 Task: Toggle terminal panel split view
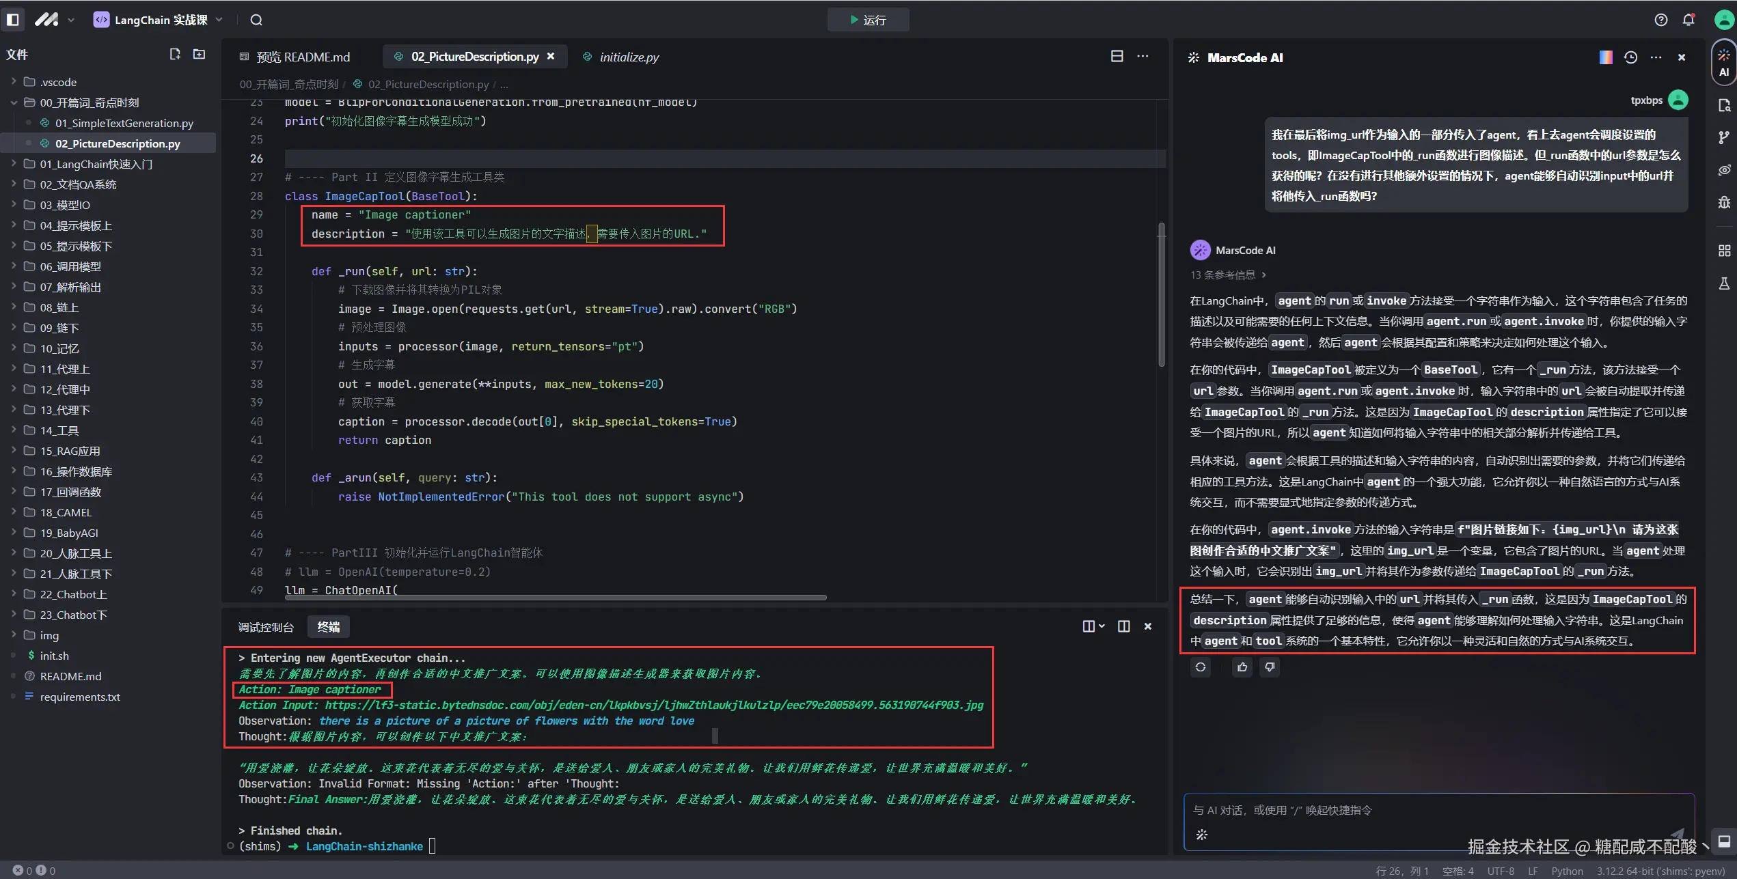point(1123,626)
